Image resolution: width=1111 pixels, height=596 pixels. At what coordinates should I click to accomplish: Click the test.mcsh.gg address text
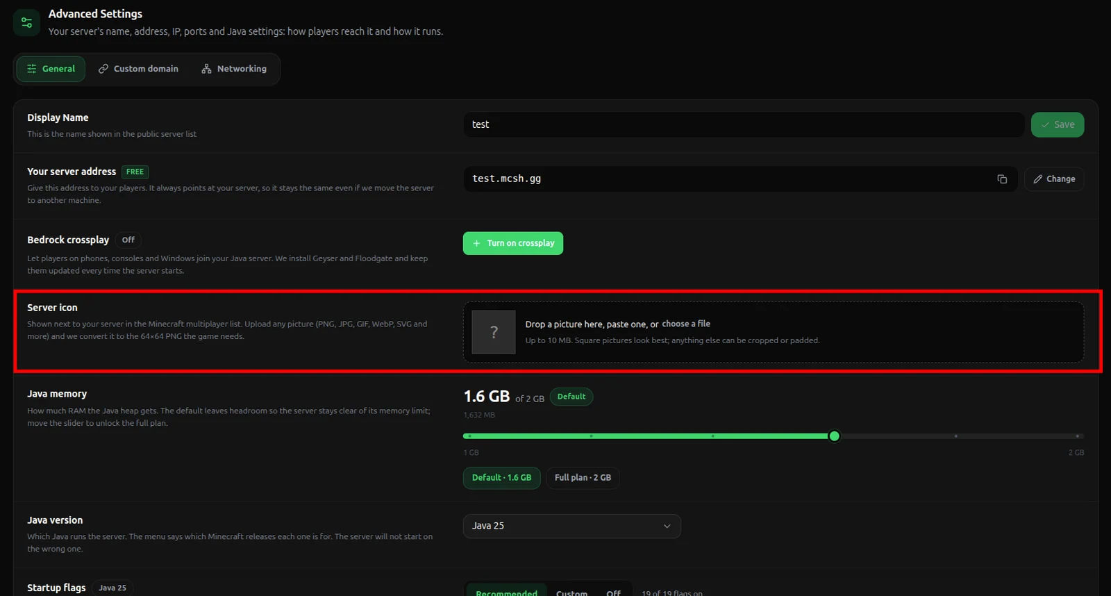tap(507, 179)
